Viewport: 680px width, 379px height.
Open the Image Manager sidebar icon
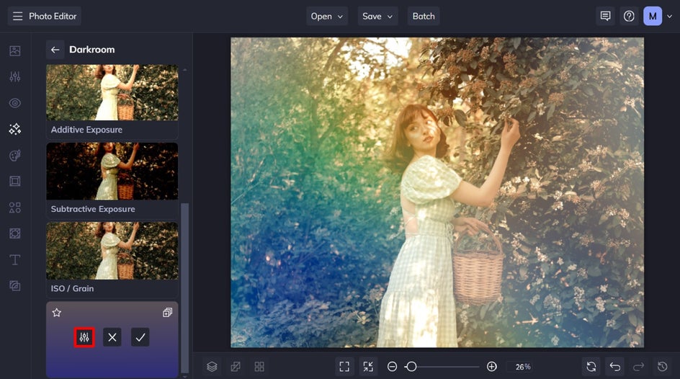tap(14, 50)
